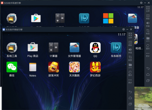Click 更多 more icon in front window sidebar
The height and width of the screenshot is (110, 152).
(x=130, y=81)
